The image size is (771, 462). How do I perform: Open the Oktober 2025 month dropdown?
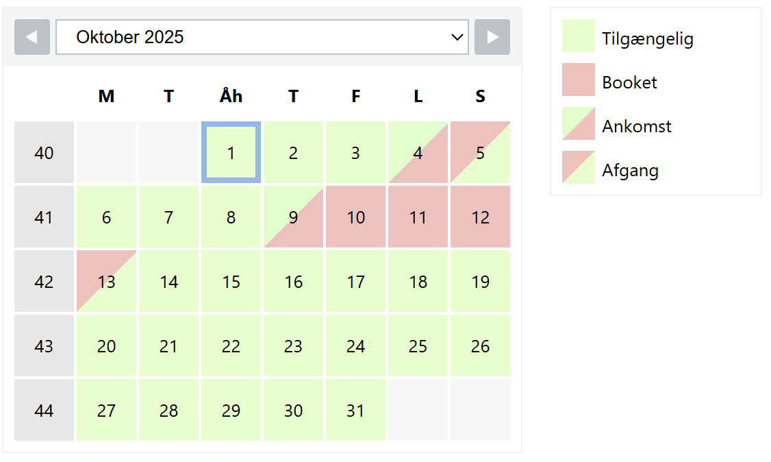(262, 37)
